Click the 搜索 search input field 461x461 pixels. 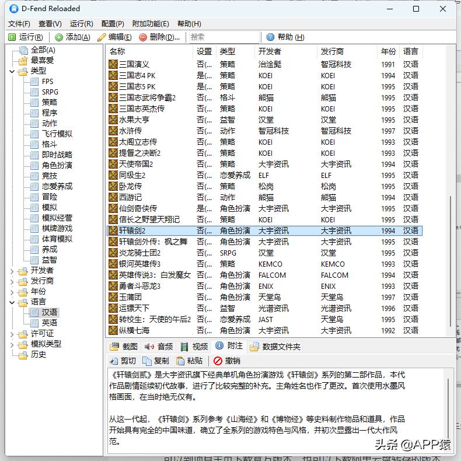click(224, 37)
